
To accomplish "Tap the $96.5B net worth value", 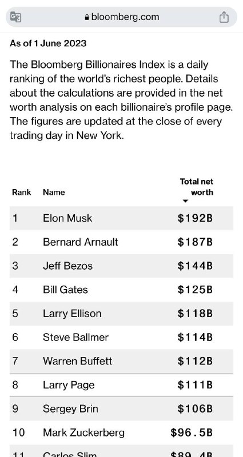I will 192,433.
